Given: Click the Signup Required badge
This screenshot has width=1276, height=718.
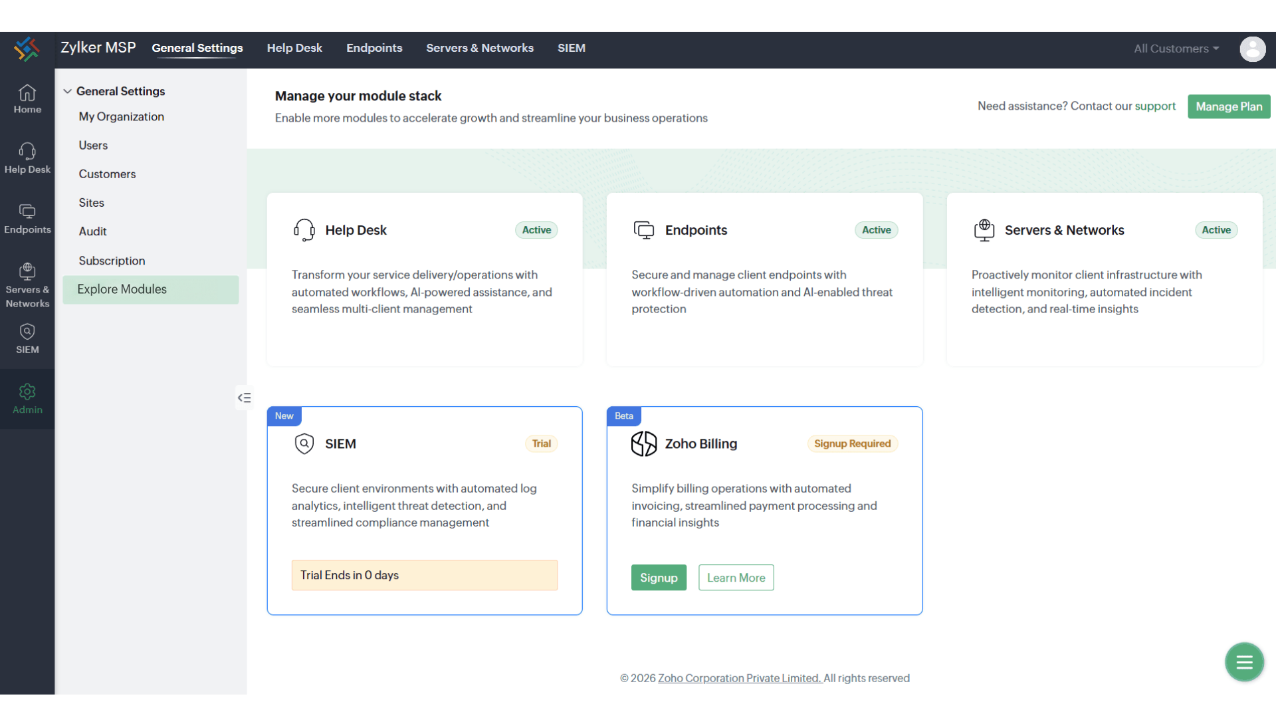Looking at the screenshot, I should 852,443.
